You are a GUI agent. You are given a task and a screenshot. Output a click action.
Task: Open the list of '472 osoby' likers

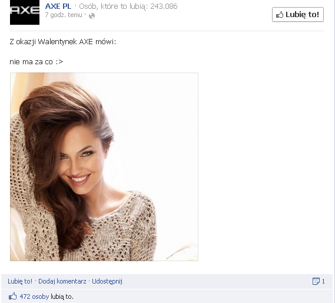click(34, 297)
